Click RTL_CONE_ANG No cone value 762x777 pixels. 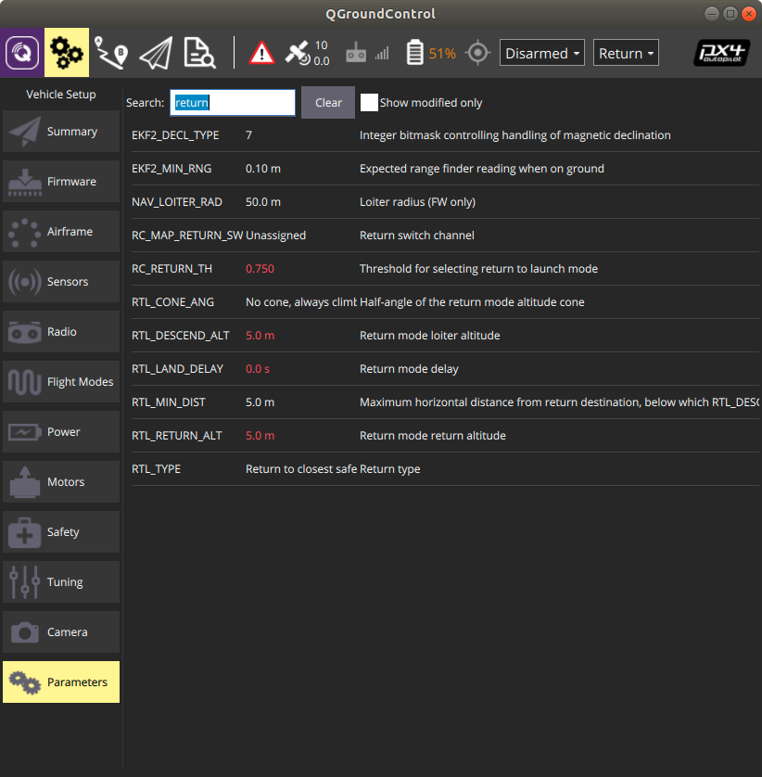point(301,301)
